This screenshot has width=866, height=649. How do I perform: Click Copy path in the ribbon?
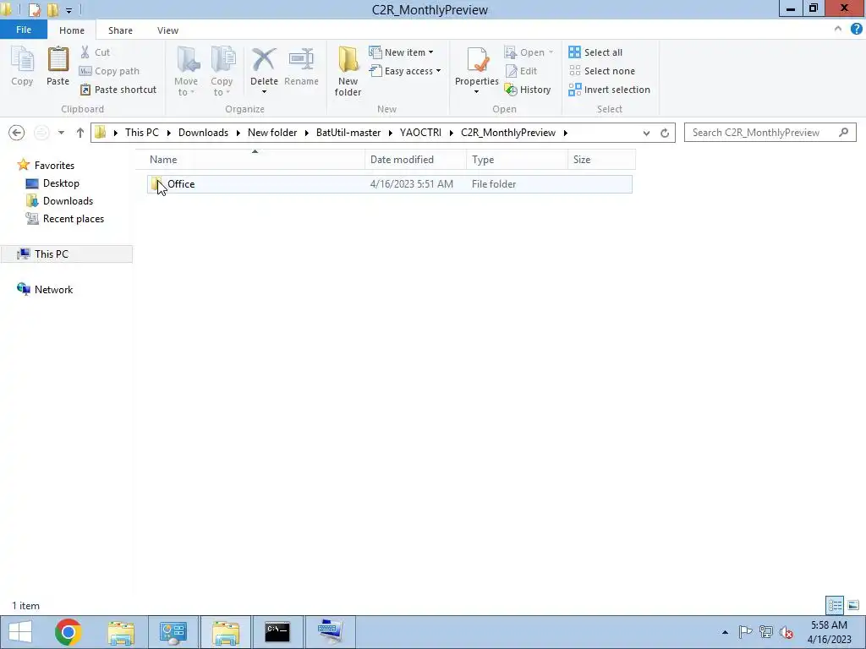point(109,71)
